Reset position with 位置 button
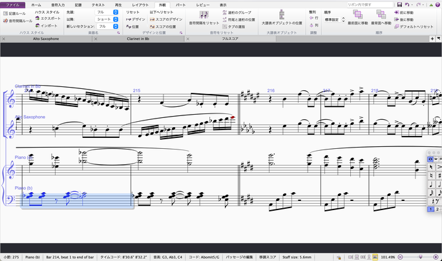 coord(132,26)
